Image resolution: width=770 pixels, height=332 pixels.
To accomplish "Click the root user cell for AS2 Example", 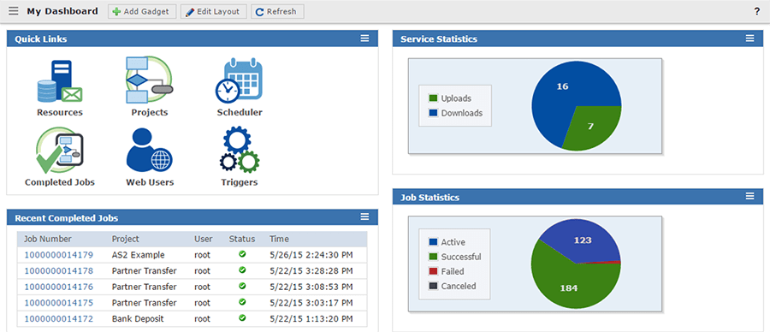I will [202, 255].
